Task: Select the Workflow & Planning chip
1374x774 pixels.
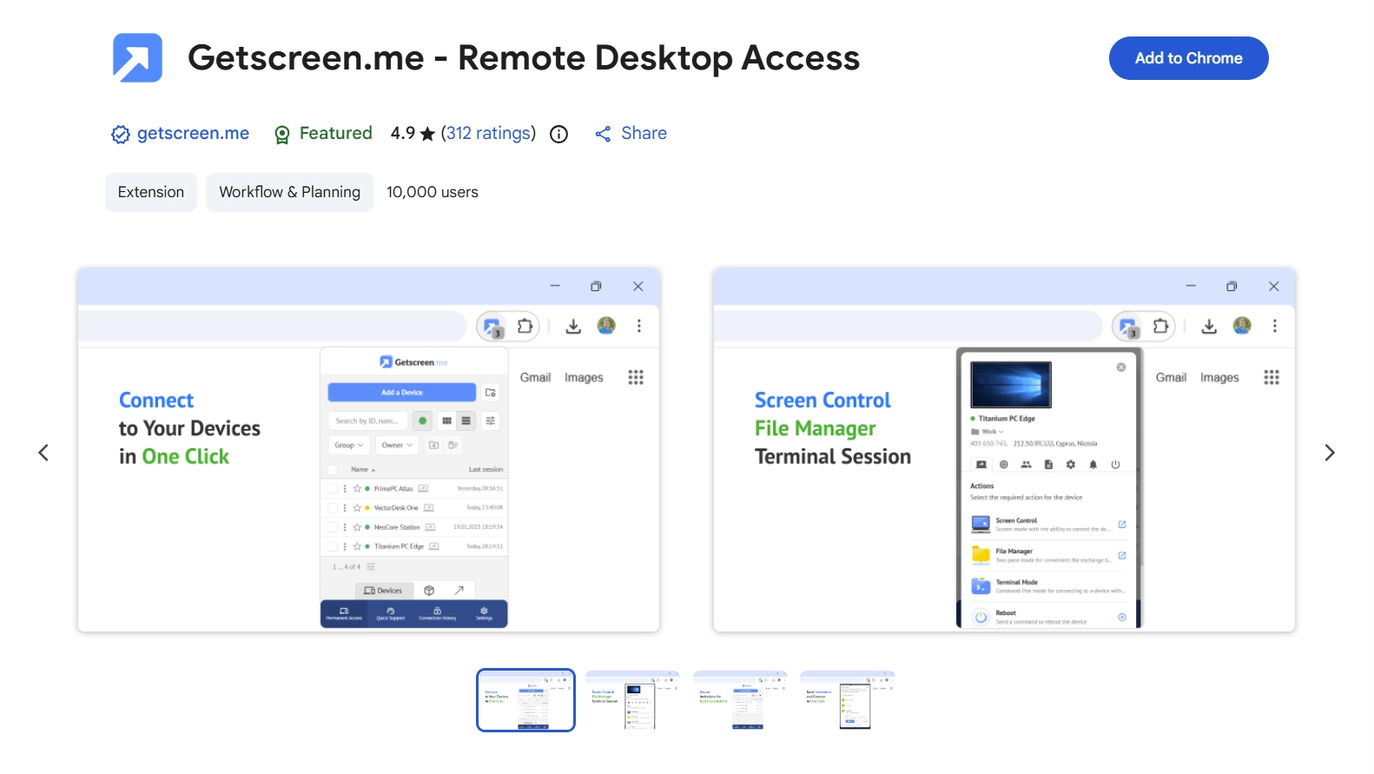Action: [x=289, y=192]
